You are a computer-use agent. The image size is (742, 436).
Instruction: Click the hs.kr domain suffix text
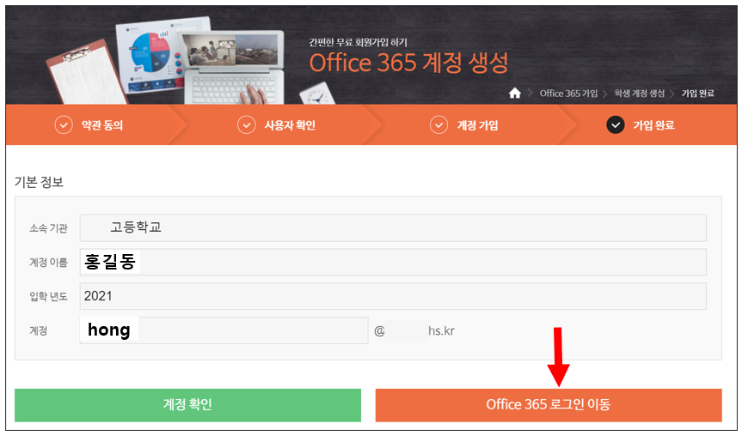tap(442, 330)
